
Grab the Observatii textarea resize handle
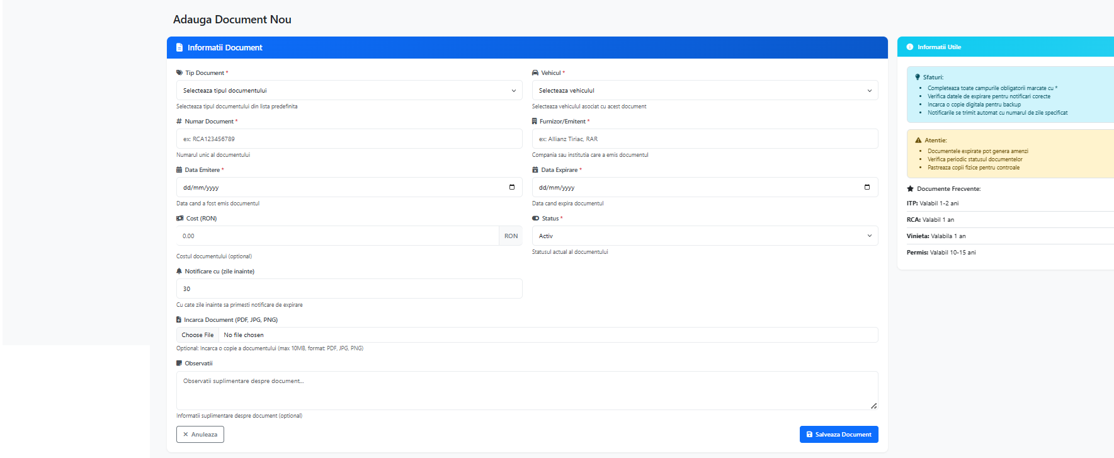(x=873, y=406)
